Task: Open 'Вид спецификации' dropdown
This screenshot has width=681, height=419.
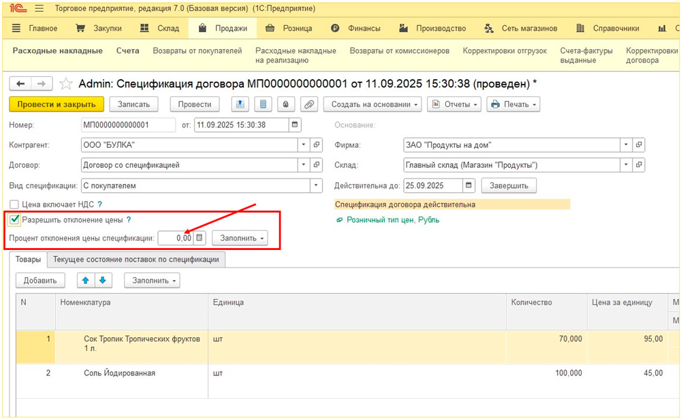Action: pyautogui.click(x=316, y=185)
